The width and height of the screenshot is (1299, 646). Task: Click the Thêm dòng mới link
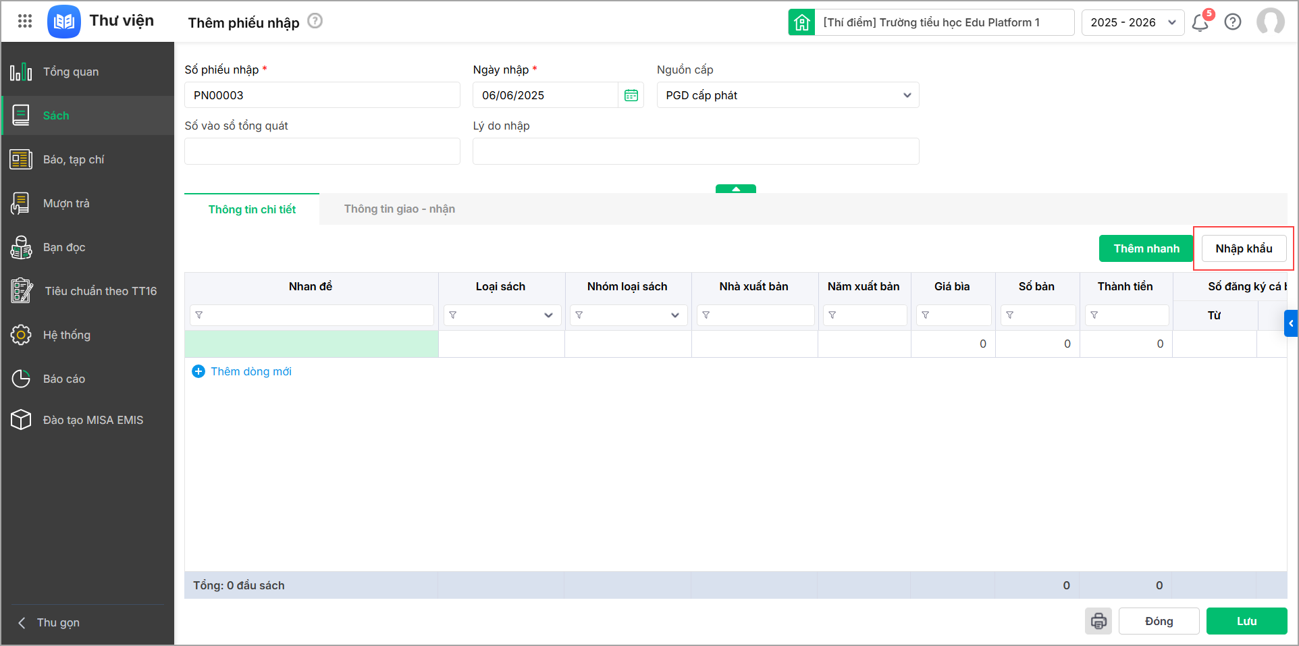[251, 371]
